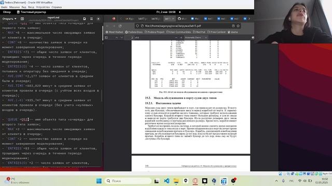
Task: Go to next PDF page
Action: (121, 38)
